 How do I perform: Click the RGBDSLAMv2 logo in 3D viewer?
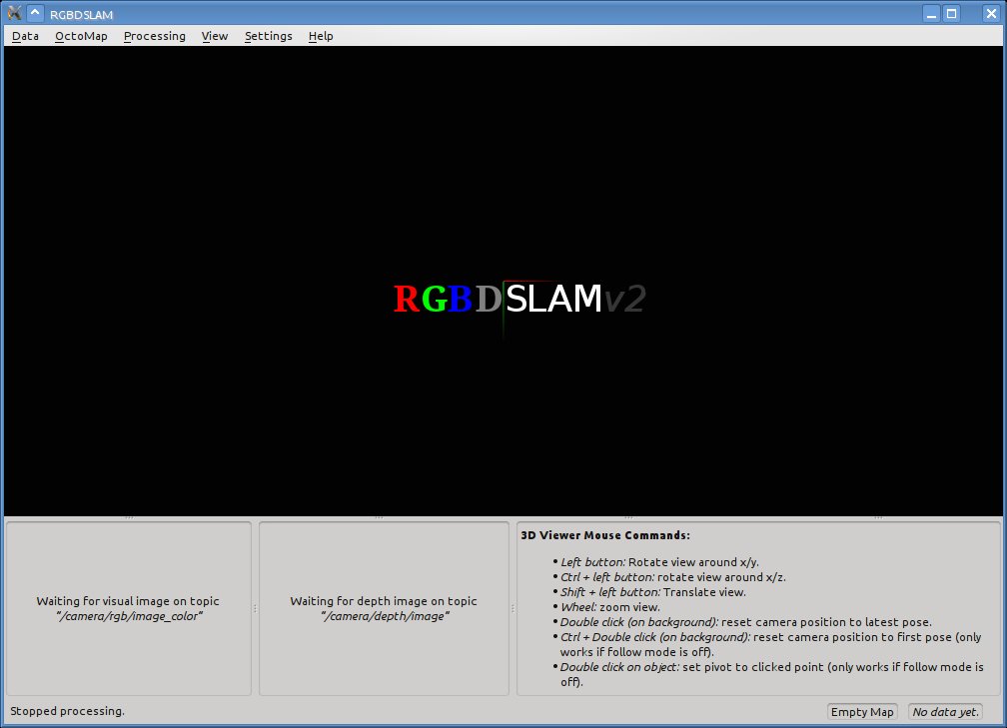click(518, 300)
